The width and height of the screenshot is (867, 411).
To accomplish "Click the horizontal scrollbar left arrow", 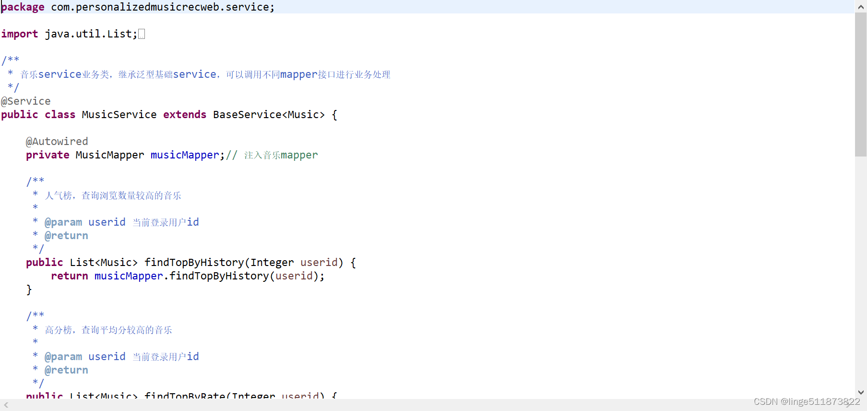I will click(x=6, y=405).
